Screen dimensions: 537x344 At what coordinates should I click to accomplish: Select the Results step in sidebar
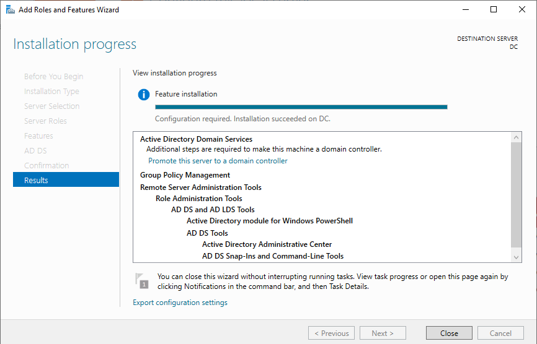[x=66, y=179]
